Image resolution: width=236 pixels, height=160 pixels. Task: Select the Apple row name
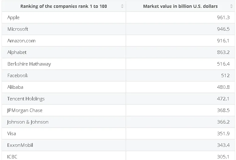tap(14, 18)
